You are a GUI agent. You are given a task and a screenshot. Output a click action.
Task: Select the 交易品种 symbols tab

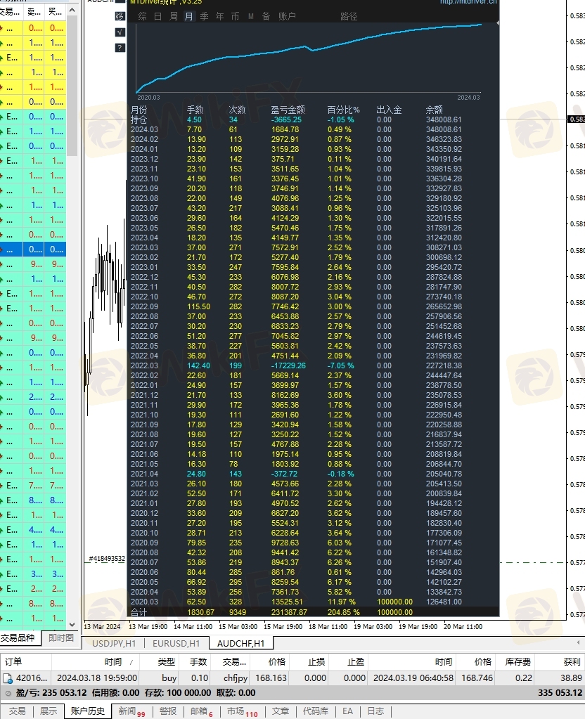coord(18,638)
